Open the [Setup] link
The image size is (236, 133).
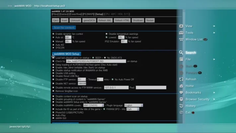coord(99,14)
